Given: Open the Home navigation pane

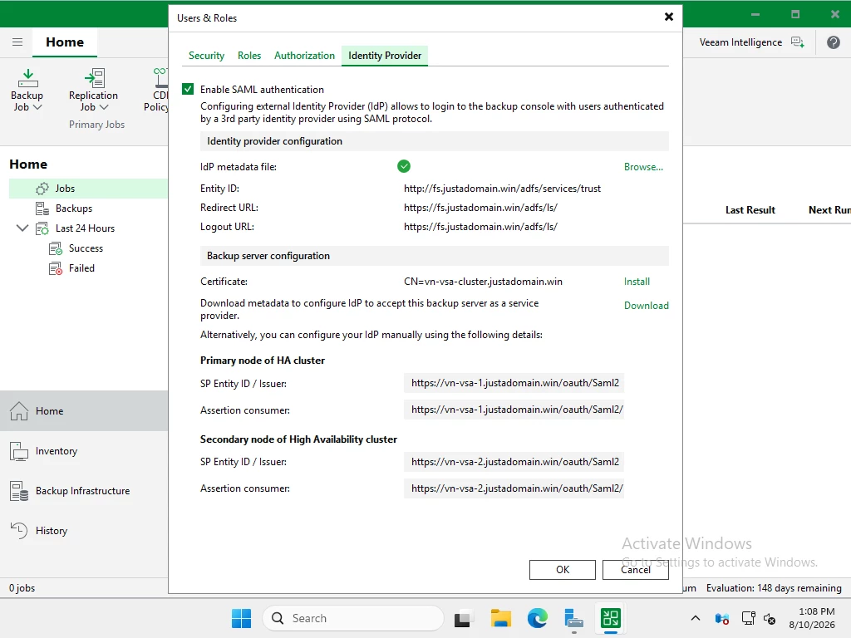Looking at the screenshot, I should 84,410.
